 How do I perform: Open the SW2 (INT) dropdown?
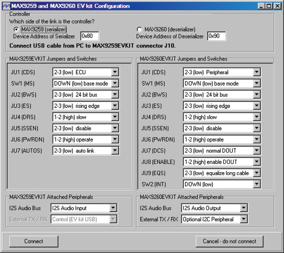coord(222,184)
